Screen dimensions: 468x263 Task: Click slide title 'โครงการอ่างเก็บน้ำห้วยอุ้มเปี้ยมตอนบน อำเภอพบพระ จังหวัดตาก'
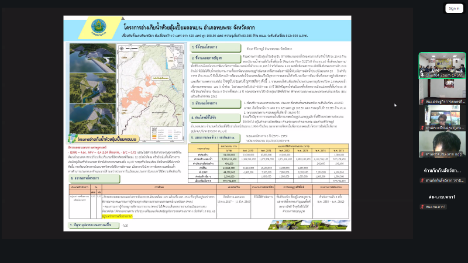coord(189,27)
